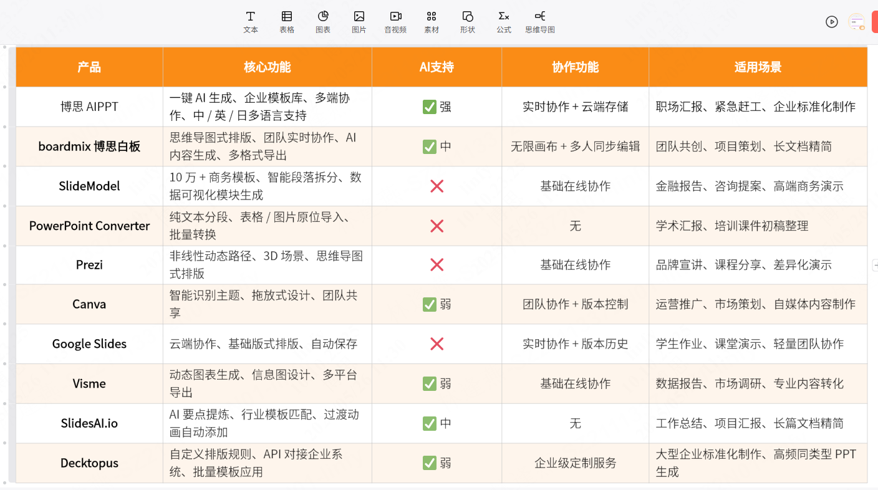Add media with the 音视频 tool
This screenshot has height=490, width=878.
click(395, 22)
